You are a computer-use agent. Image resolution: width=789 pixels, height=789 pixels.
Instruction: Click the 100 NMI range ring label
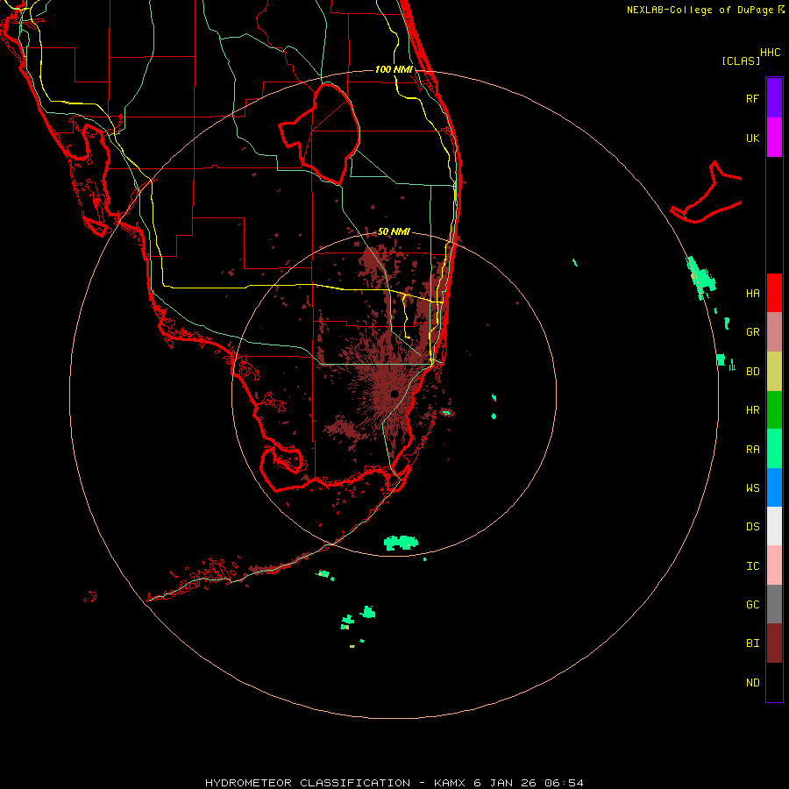(394, 69)
